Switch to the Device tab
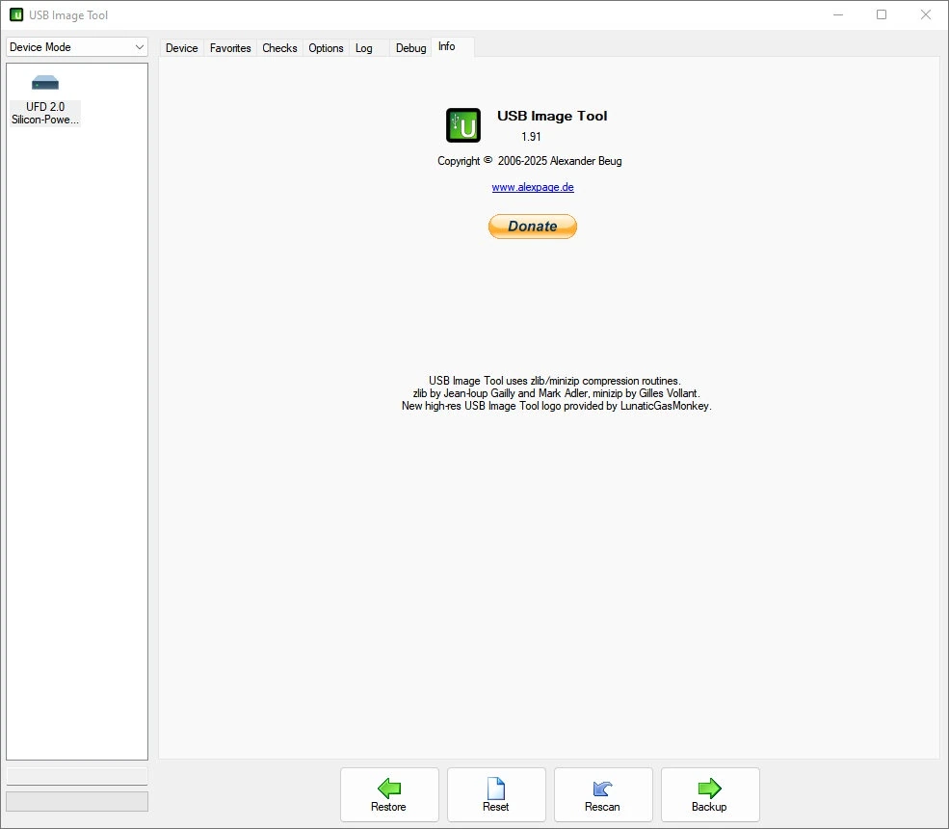 pyautogui.click(x=181, y=48)
